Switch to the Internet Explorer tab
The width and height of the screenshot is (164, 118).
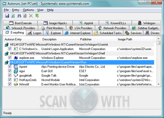click(x=77, y=33)
